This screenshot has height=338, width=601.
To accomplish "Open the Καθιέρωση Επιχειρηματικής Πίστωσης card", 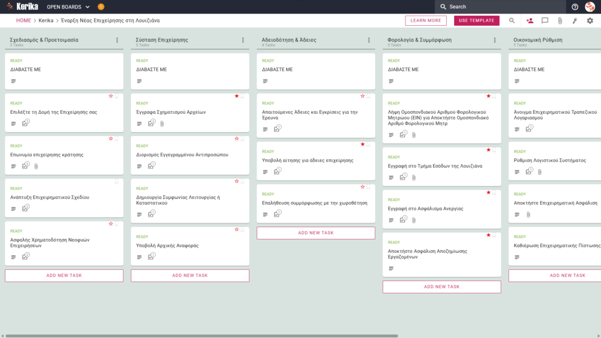I will click(555, 246).
